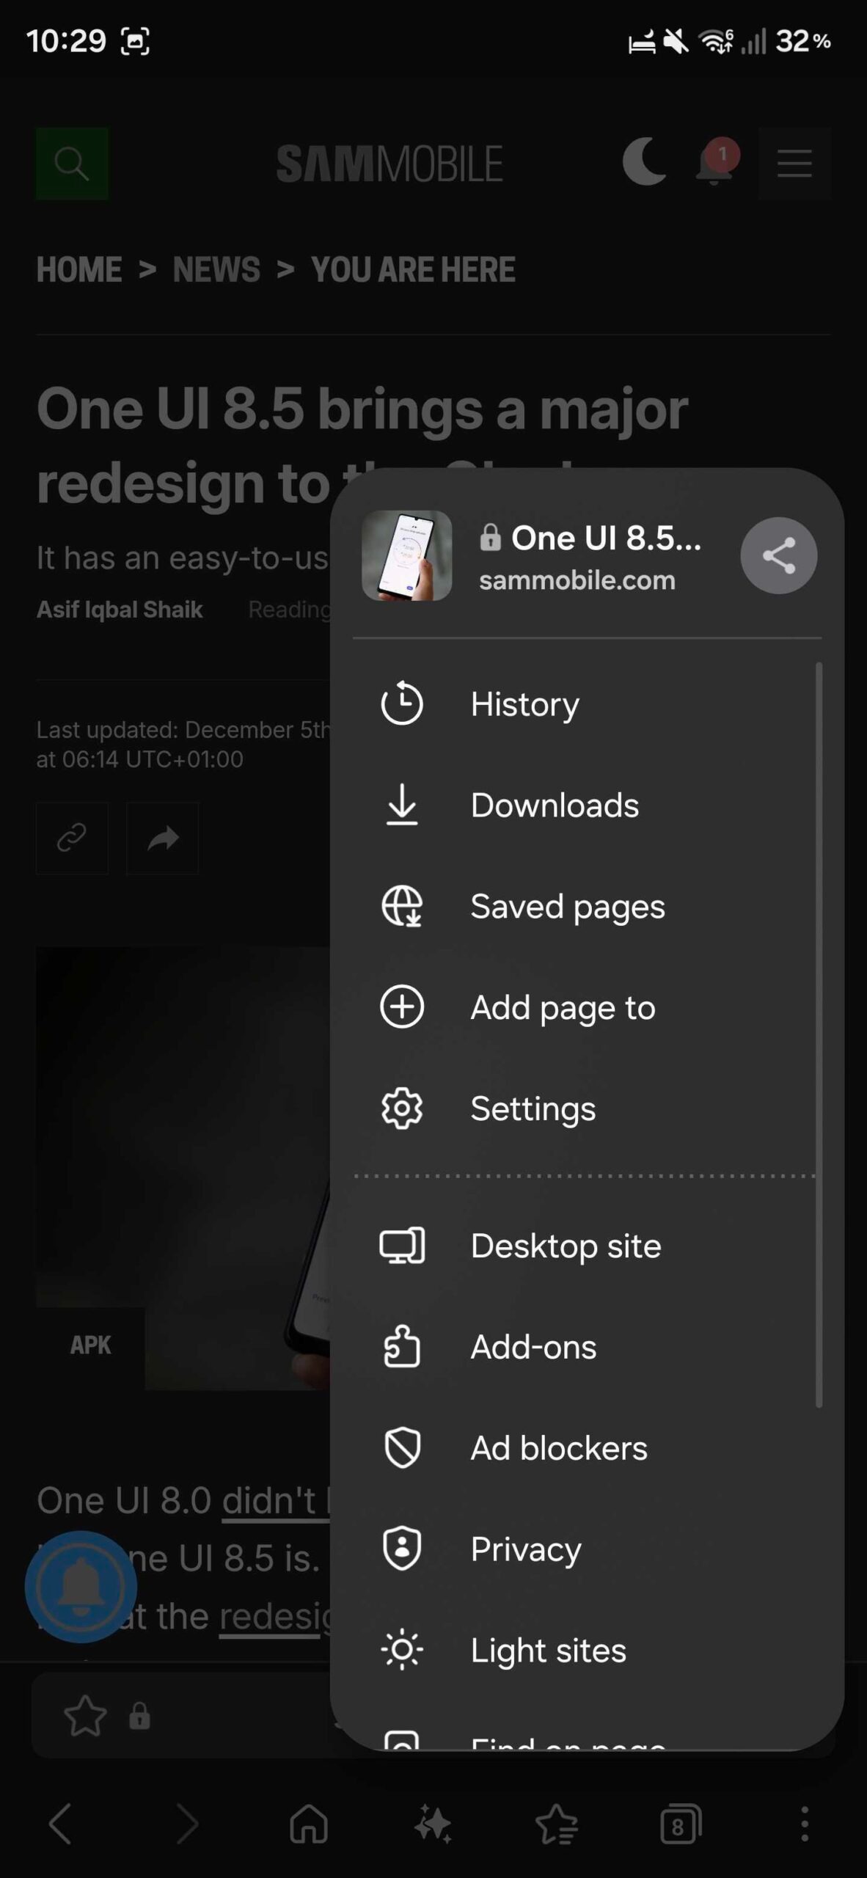Viewport: 867px width, 1878px height.
Task: Tap the blue floating notification bell
Action: point(81,1587)
